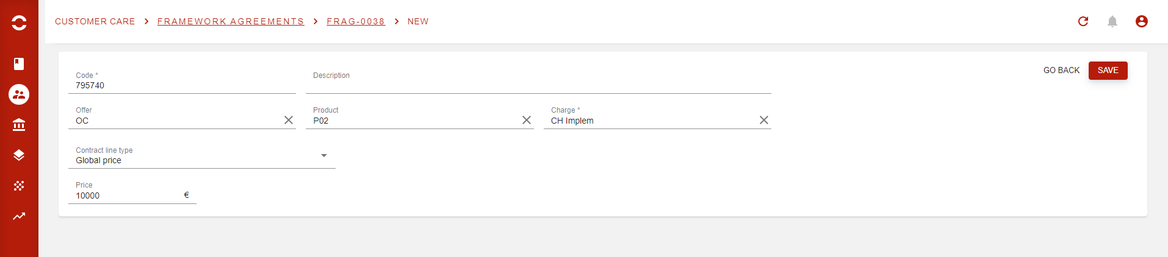Clear the Product field value P02

[x=527, y=120]
